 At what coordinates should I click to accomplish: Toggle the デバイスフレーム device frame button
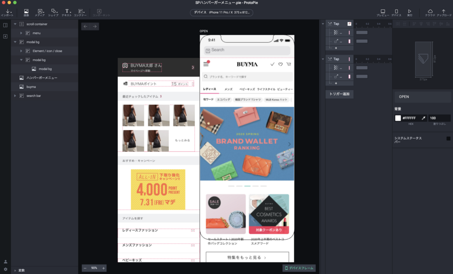click(299, 268)
